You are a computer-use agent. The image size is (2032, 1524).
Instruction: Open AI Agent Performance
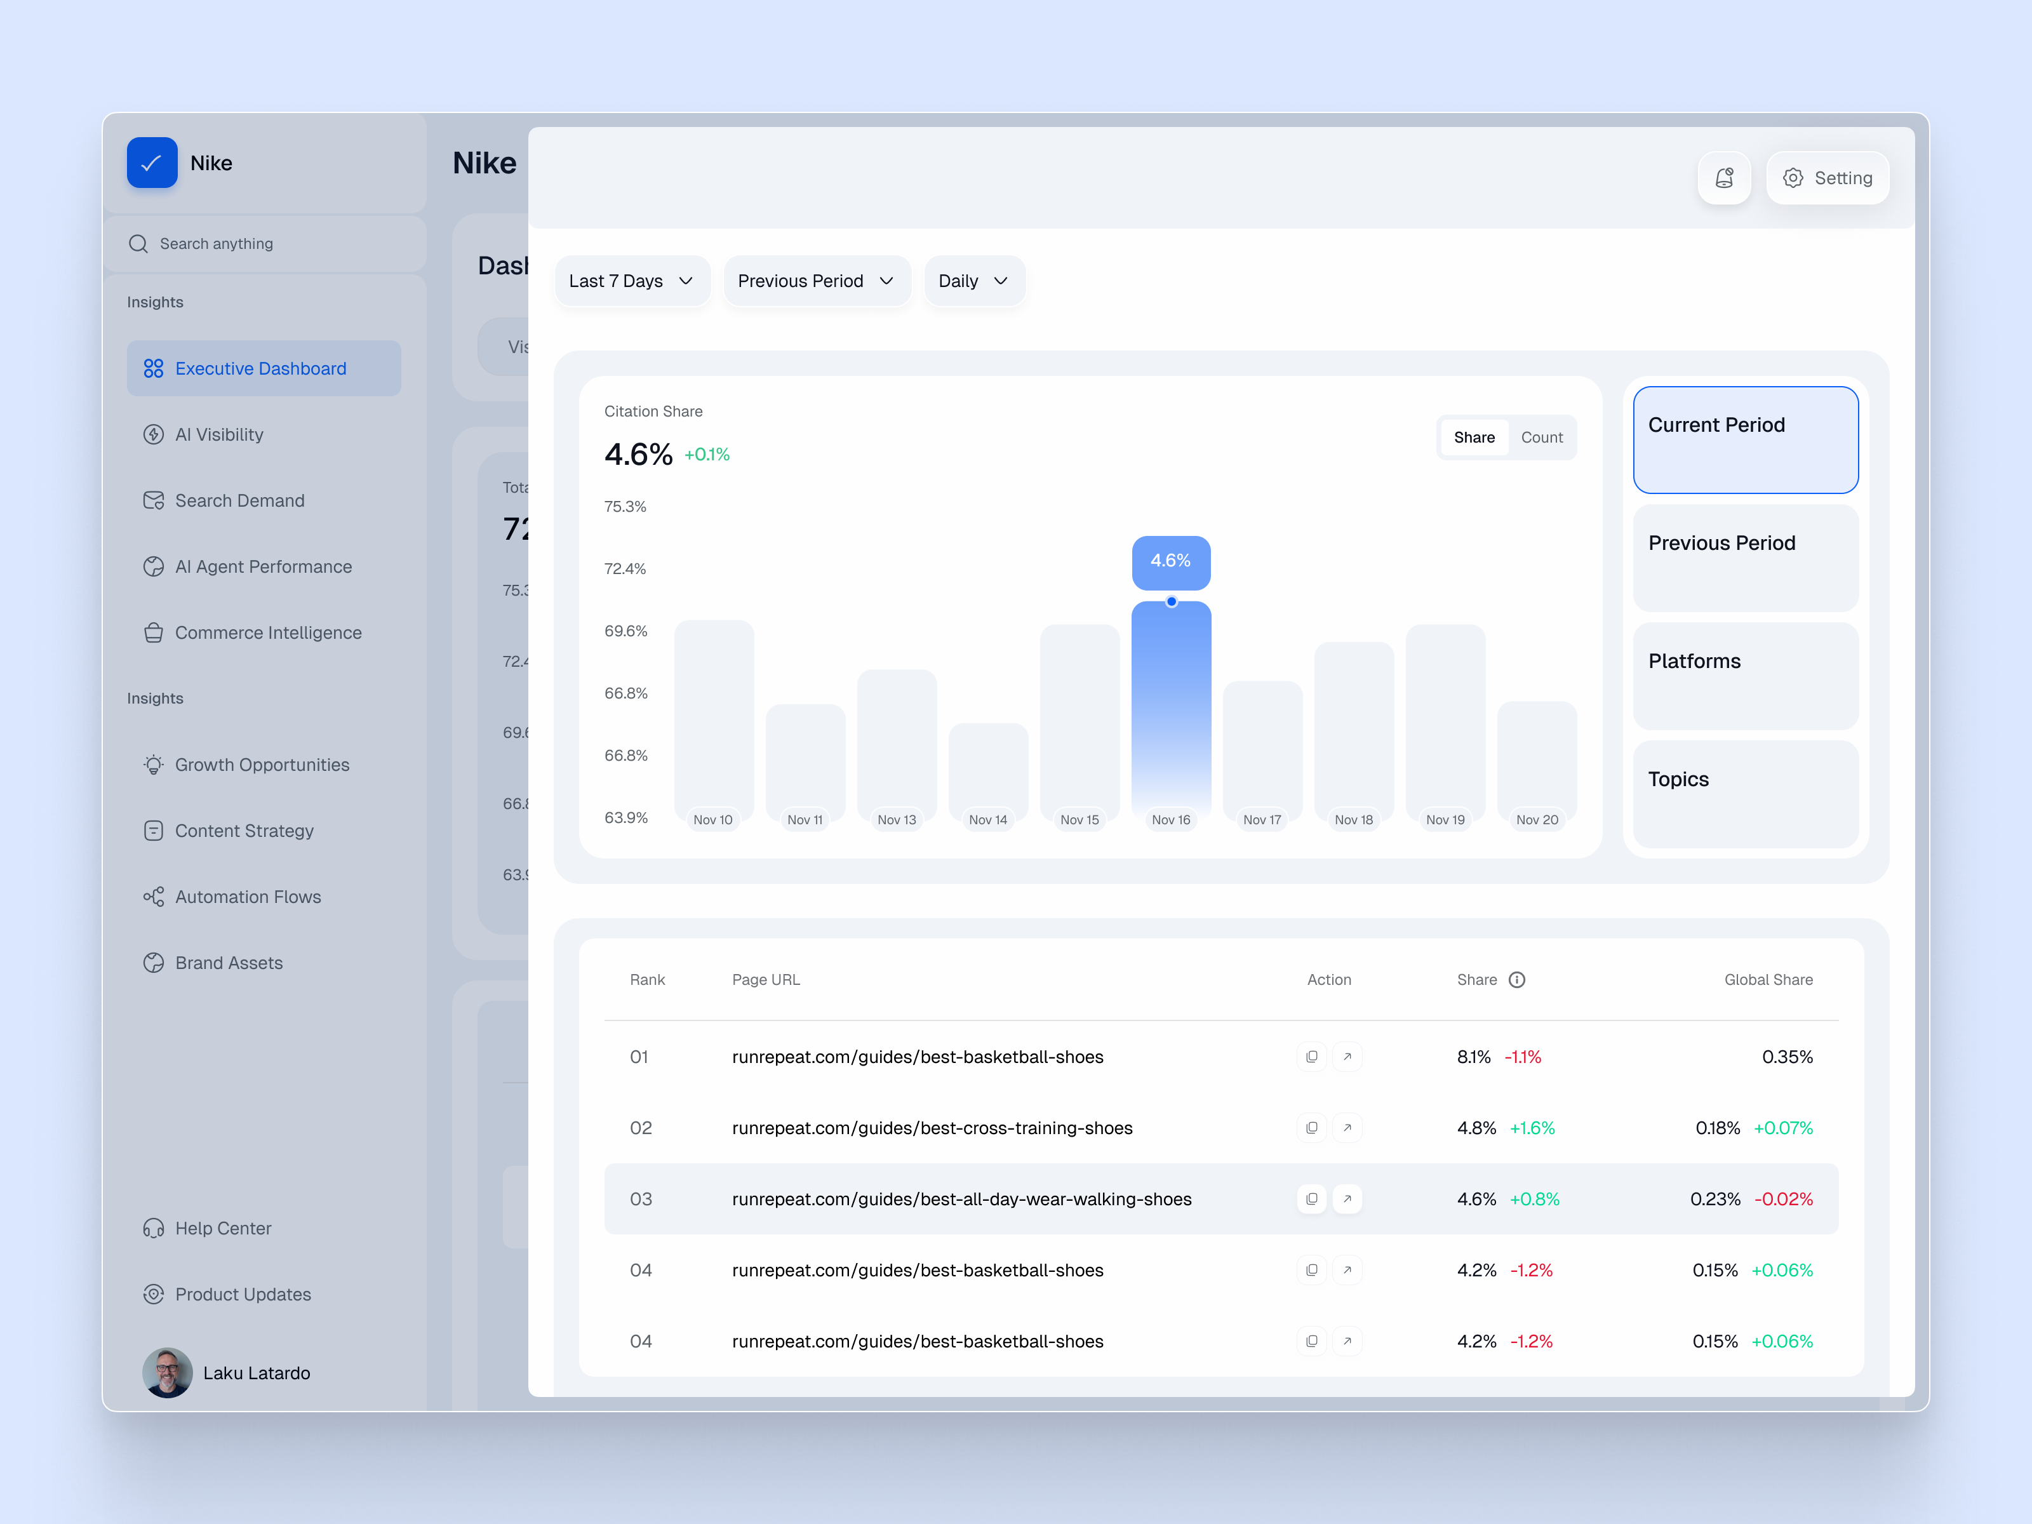coord(264,566)
